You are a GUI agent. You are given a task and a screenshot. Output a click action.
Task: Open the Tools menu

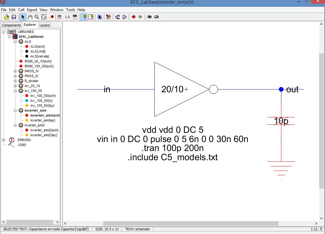click(70, 10)
